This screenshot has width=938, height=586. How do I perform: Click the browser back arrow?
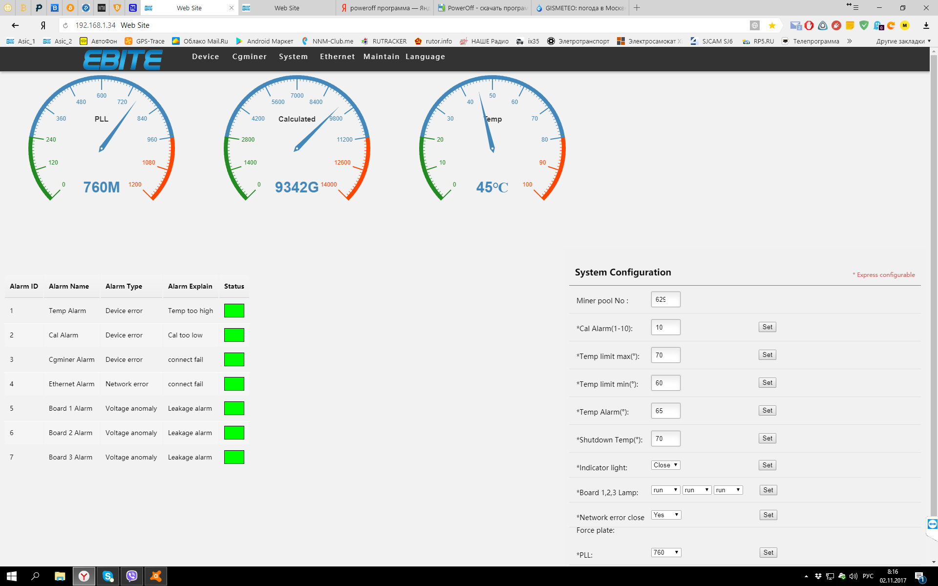15,25
